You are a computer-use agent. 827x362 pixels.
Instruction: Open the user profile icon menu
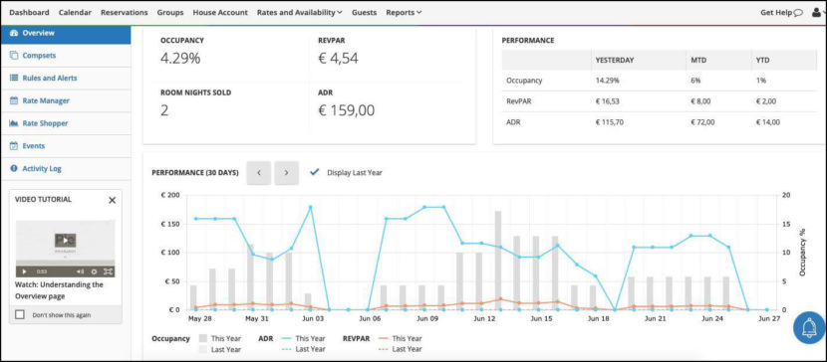point(816,13)
